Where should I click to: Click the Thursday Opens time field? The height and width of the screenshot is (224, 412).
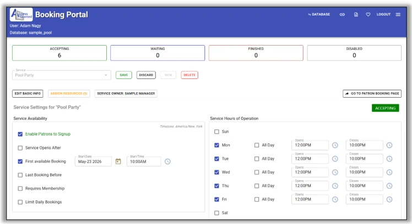[x=310, y=186]
